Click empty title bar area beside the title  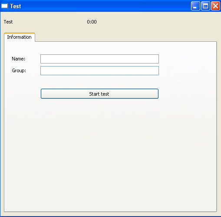pyautogui.click(x=106, y=6)
